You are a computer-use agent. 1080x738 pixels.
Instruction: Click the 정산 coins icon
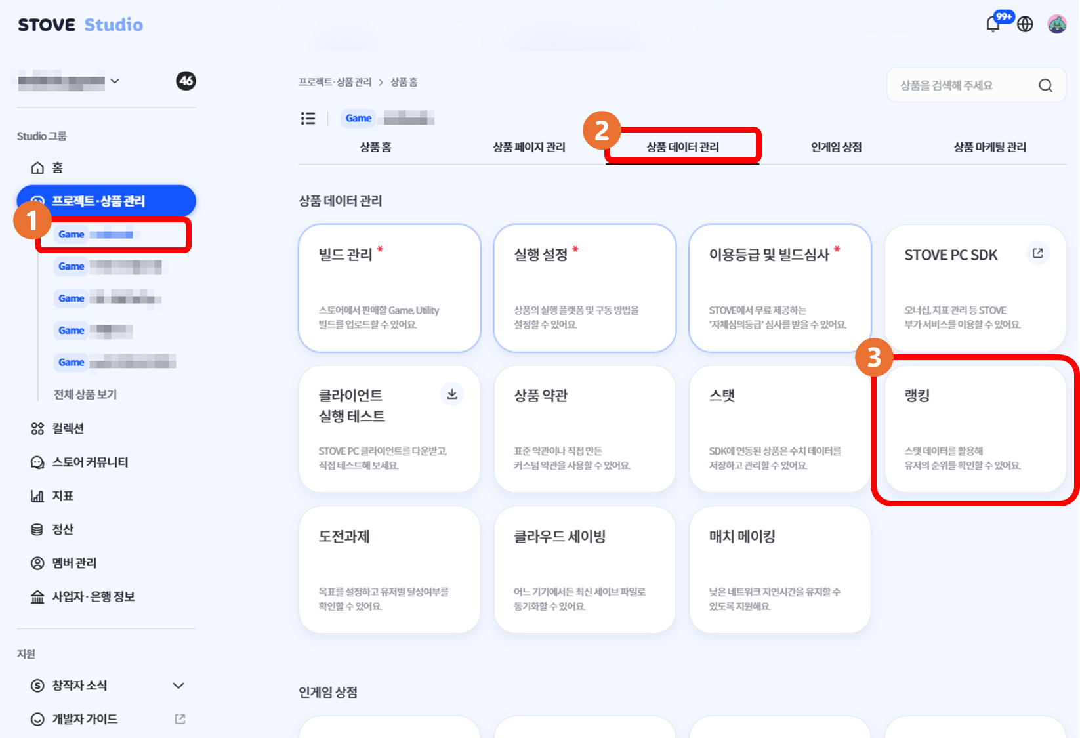point(37,529)
